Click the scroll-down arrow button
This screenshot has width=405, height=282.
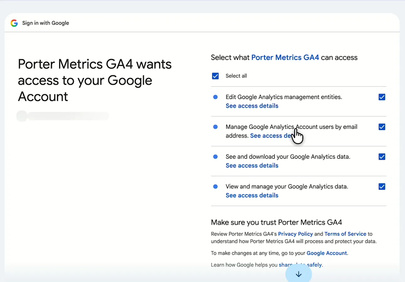(299, 274)
